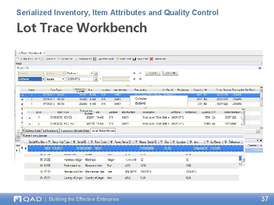
Task: Click the empty range input after the dash
Action: pos(116,79)
